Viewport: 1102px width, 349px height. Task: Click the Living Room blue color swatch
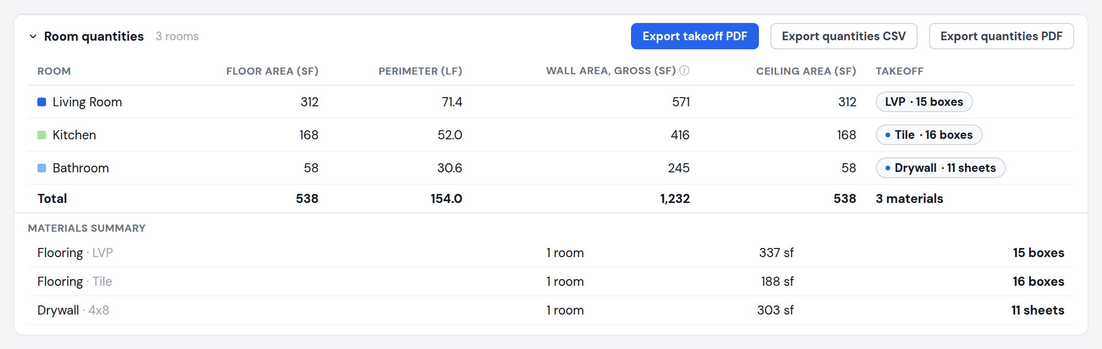pyautogui.click(x=42, y=102)
